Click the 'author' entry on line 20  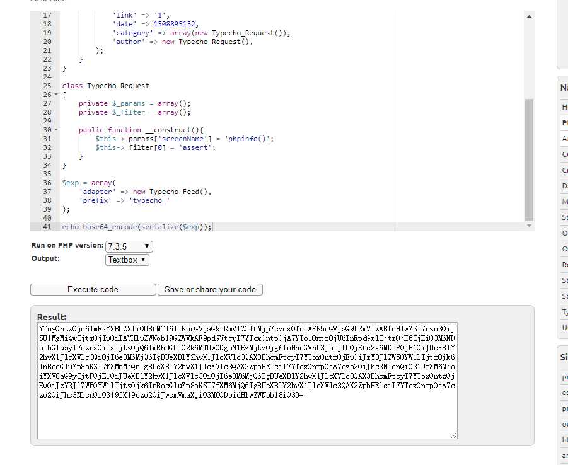182,42
